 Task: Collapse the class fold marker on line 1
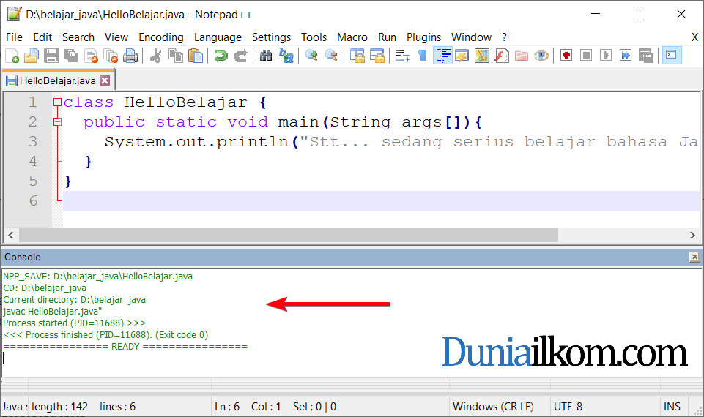tap(57, 102)
